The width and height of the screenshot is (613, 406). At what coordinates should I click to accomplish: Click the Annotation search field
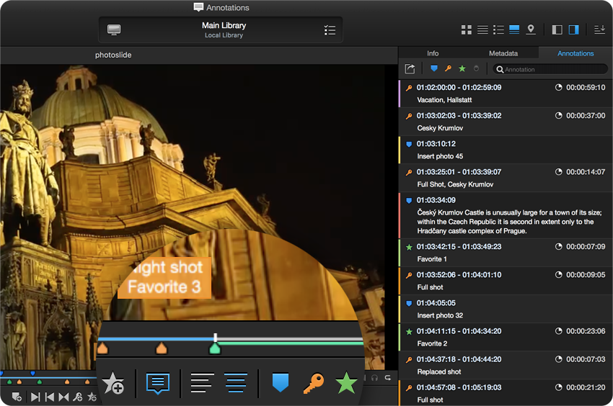point(550,69)
